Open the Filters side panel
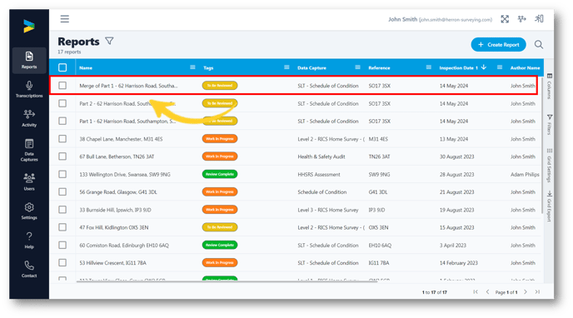 pos(549,125)
